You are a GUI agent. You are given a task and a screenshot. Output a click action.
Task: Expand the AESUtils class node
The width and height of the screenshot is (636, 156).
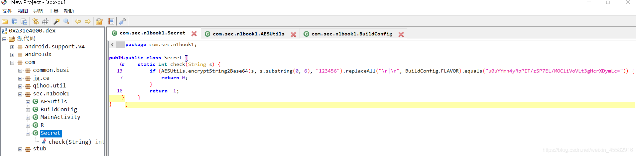pos(28,102)
